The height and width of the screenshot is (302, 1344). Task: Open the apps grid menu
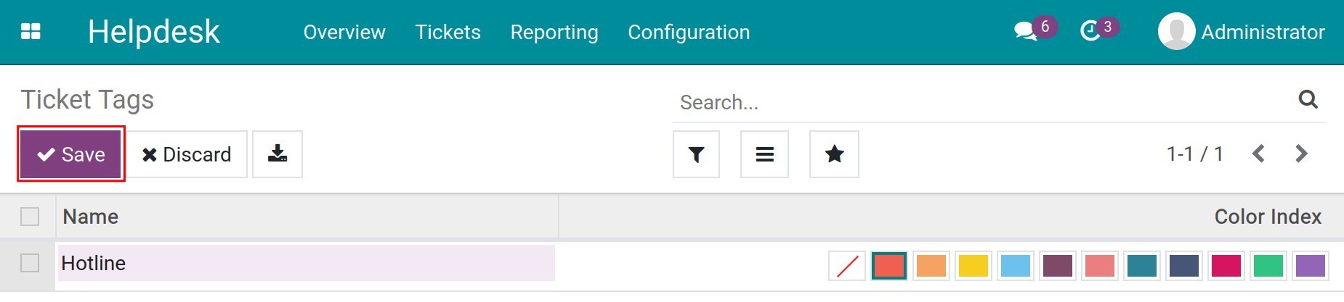pos(31,32)
